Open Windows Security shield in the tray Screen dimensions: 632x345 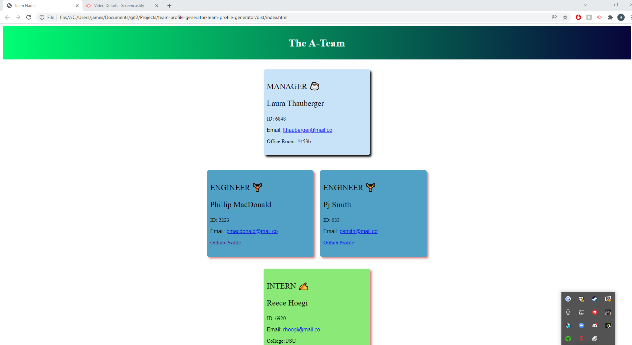click(x=581, y=299)
